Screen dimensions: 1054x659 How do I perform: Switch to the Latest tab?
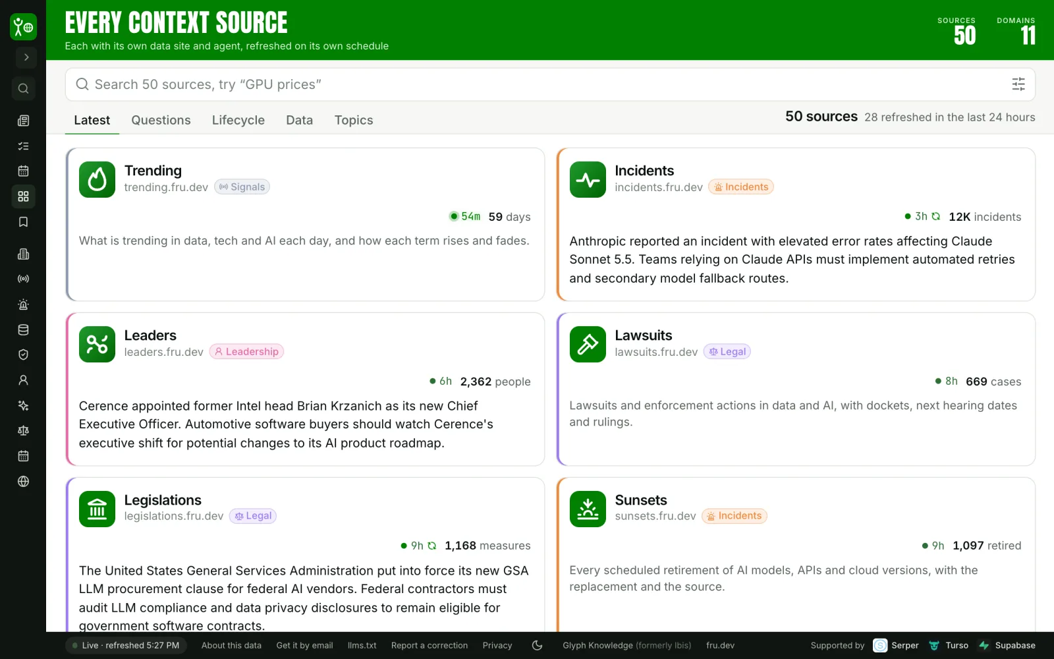(x=92, y=120)
